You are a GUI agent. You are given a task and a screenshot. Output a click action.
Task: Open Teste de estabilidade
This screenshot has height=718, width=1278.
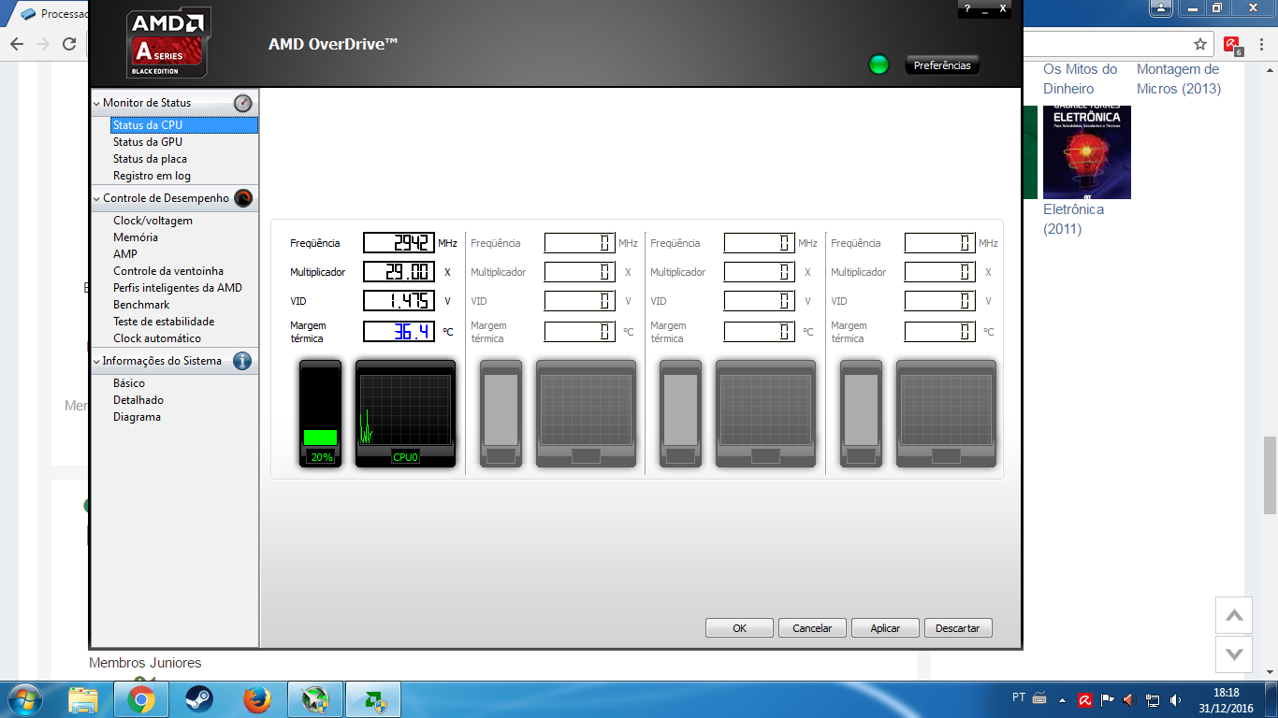(164, 322)
